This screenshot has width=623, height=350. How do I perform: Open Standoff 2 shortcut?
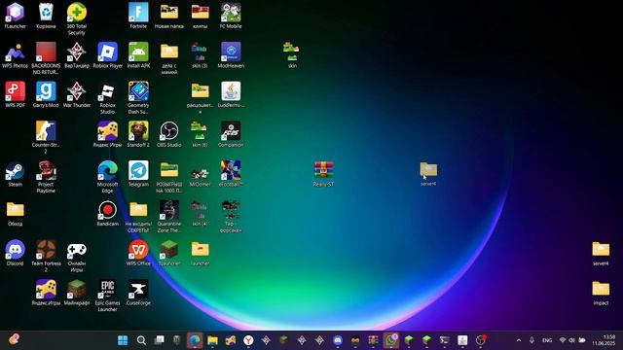(138, 134)
